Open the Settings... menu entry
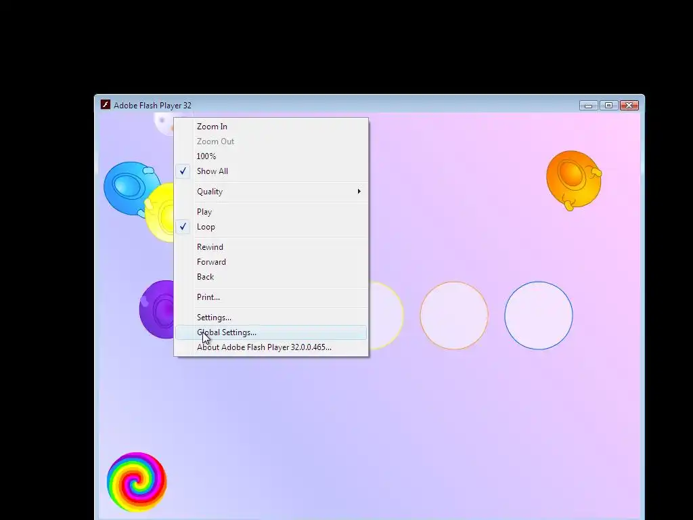The image size is (693, 520). coord(271,318)
